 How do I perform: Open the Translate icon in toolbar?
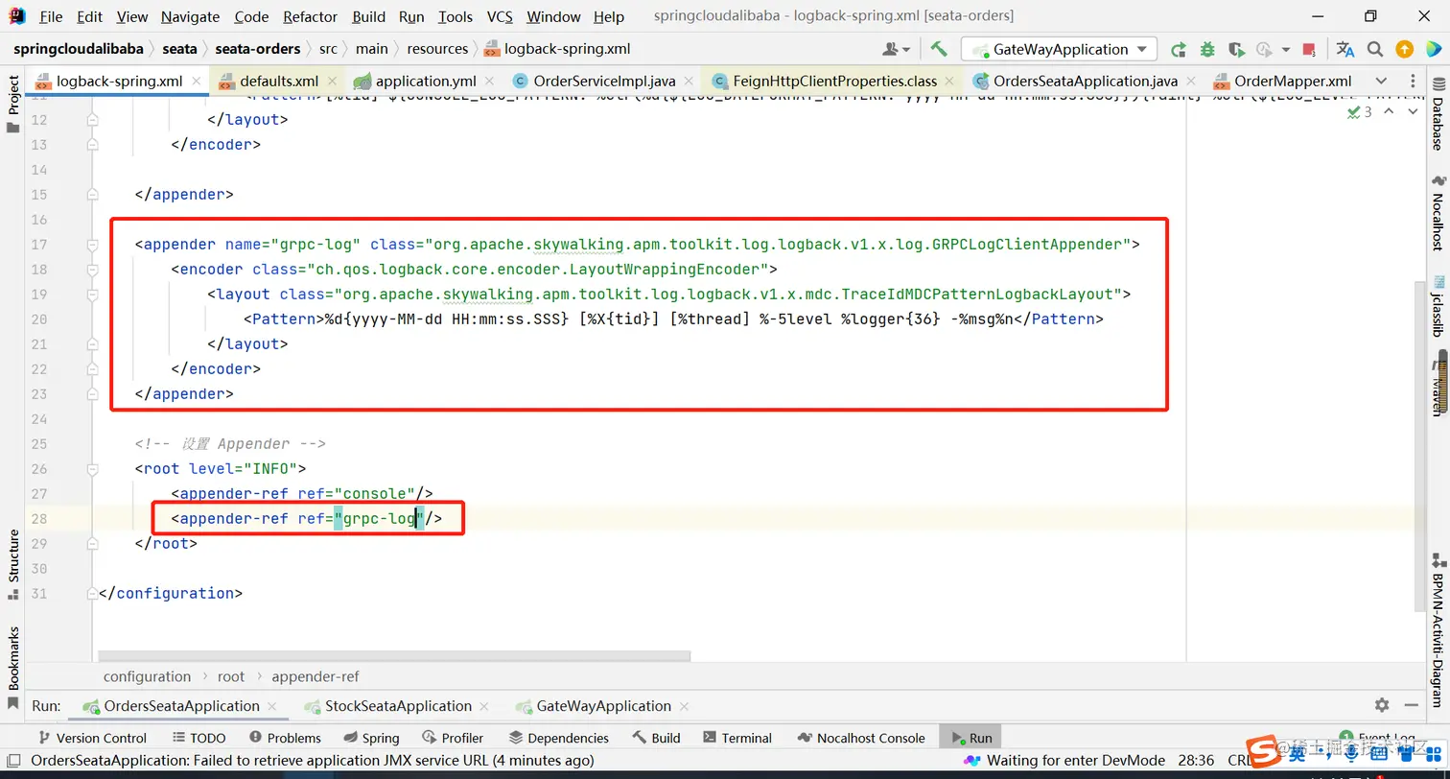[x=1345, y=49]
